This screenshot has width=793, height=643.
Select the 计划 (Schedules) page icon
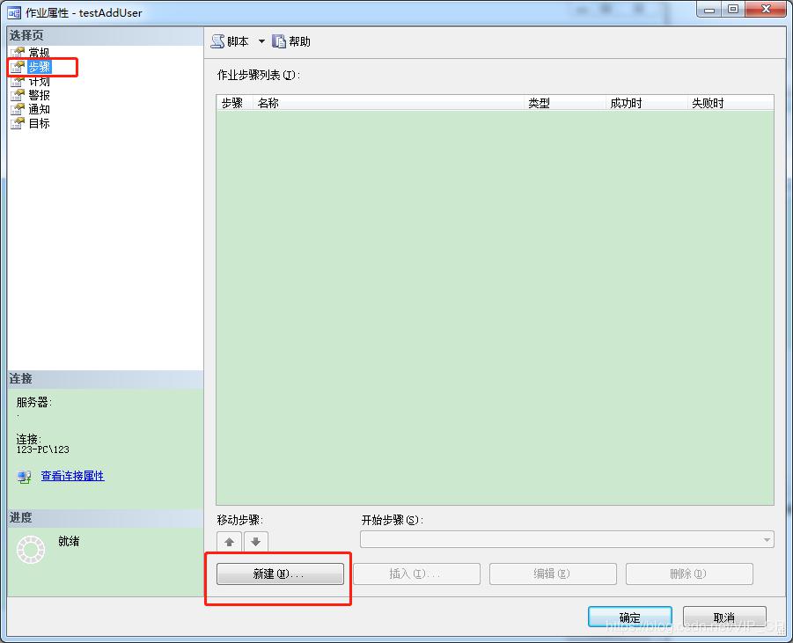tap(20, 80)
